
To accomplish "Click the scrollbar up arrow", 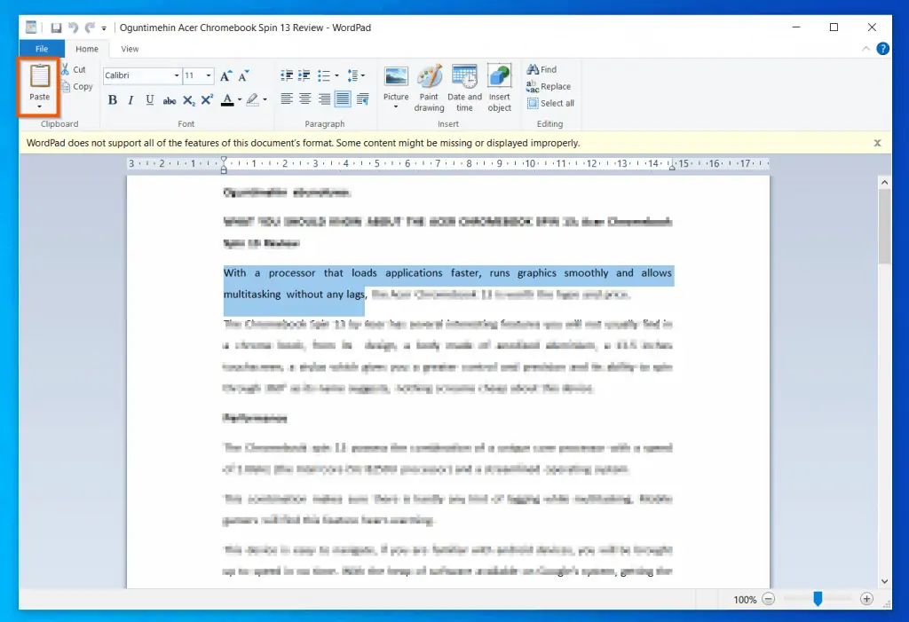I will [884, 183].
